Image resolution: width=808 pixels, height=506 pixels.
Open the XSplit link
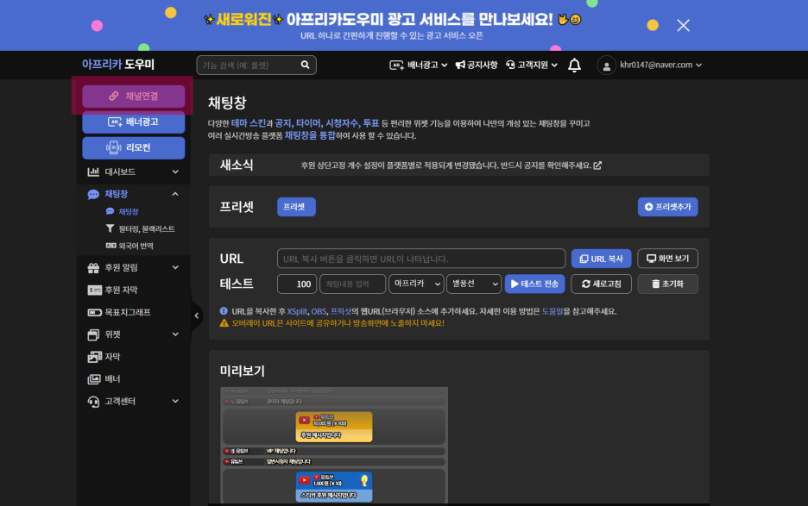click(297, 311)
